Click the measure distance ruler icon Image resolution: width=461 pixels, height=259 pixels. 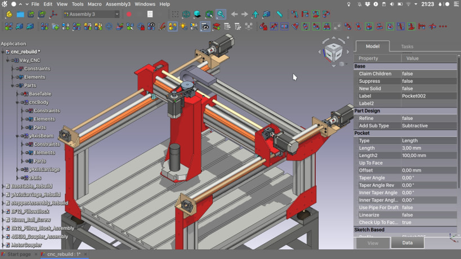280,14
